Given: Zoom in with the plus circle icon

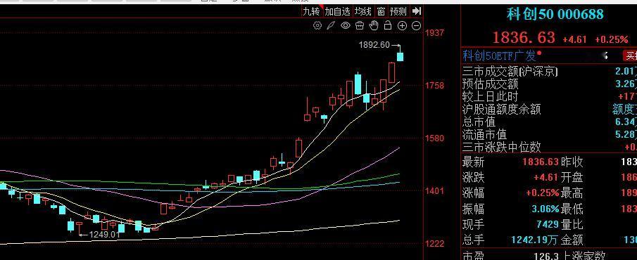Looking at the screenshot, I should pyautogui.click(x=402, y=25).
